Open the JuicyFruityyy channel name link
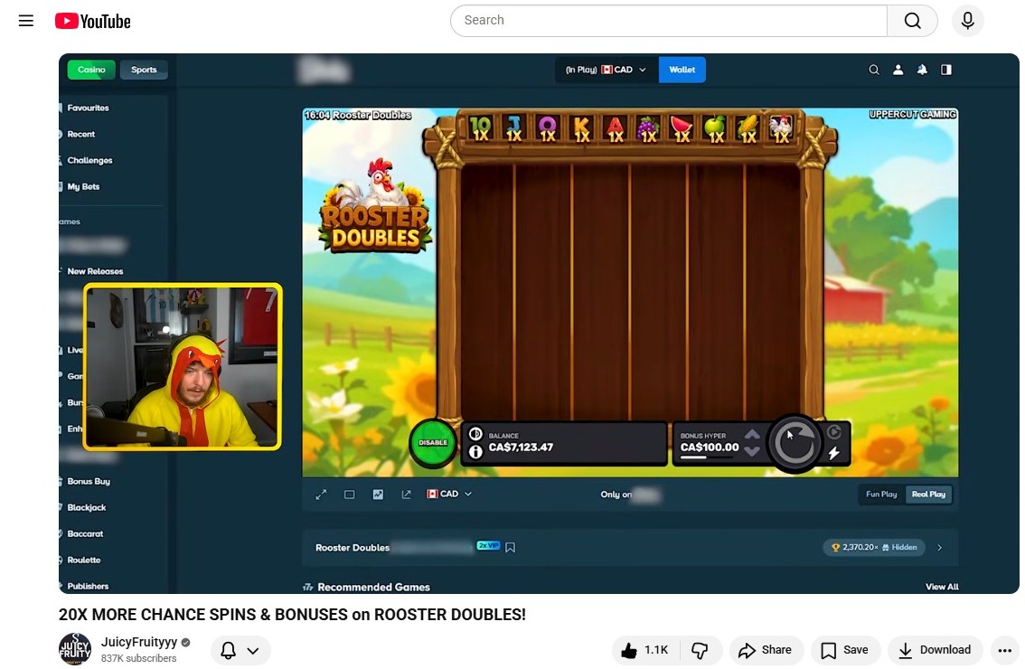1025x669 pixels. point(138,642)
